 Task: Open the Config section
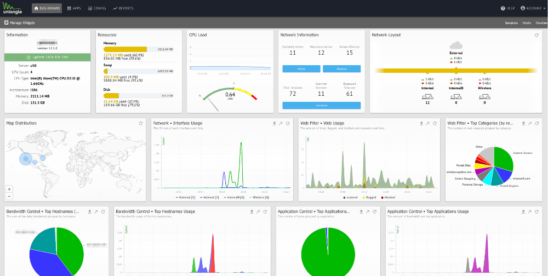point(97,8)
